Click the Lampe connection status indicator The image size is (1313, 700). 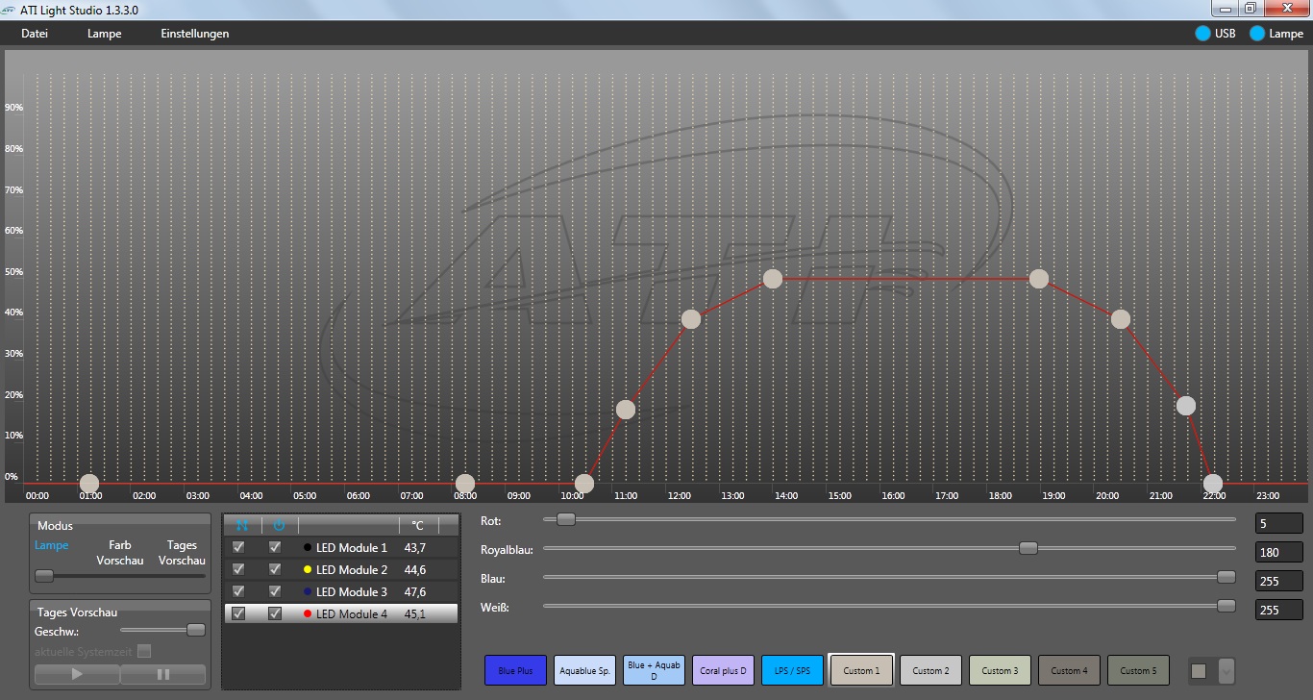point(1257,34)
